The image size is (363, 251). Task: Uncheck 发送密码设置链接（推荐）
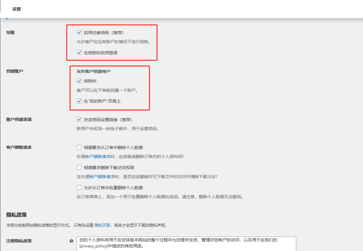tap(79, 119)
